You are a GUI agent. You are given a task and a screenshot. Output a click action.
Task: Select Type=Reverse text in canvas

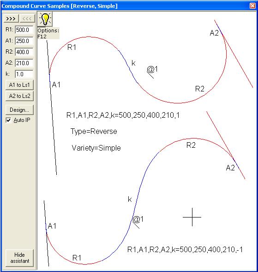coord(94,131)
